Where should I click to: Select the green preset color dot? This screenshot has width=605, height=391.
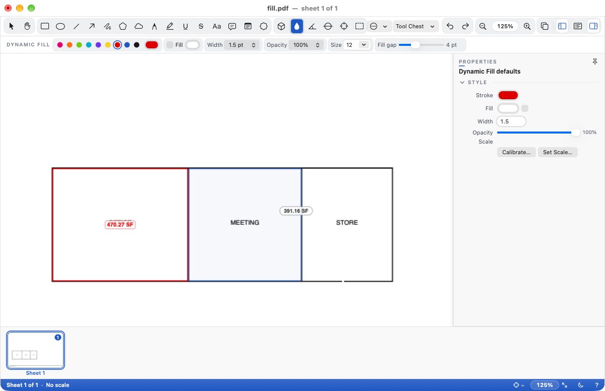(79, 45)
